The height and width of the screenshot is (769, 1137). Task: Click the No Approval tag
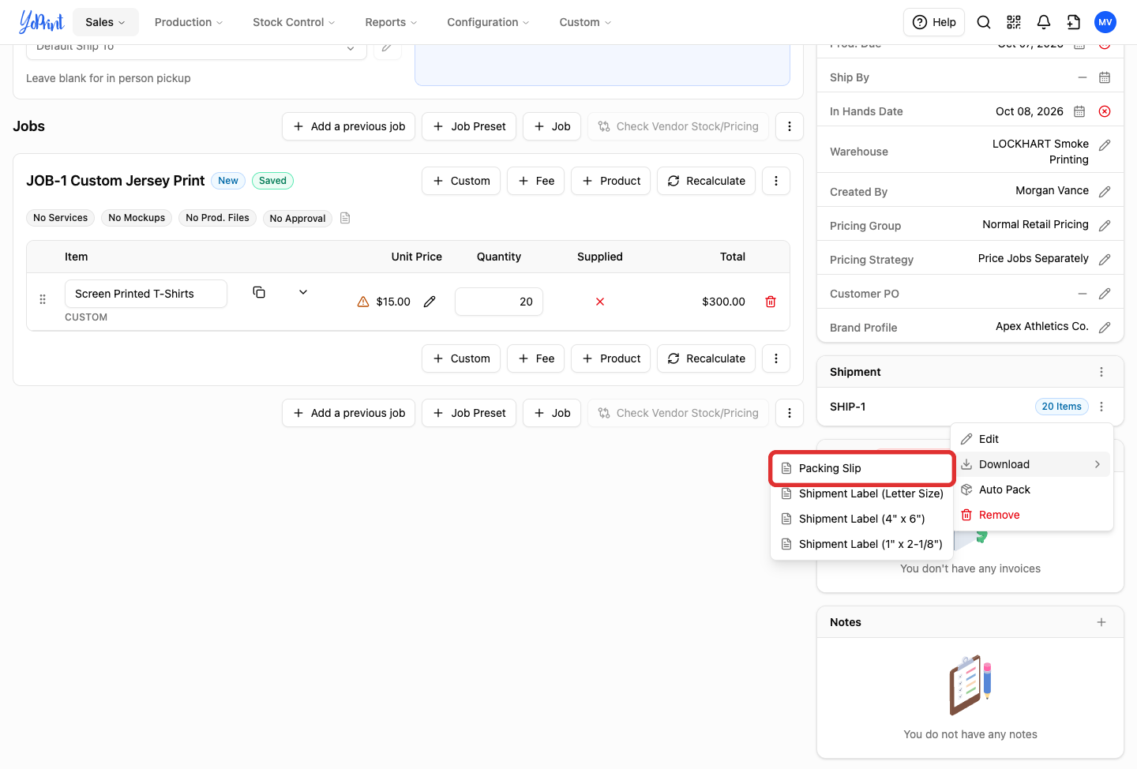click(298, 218)
